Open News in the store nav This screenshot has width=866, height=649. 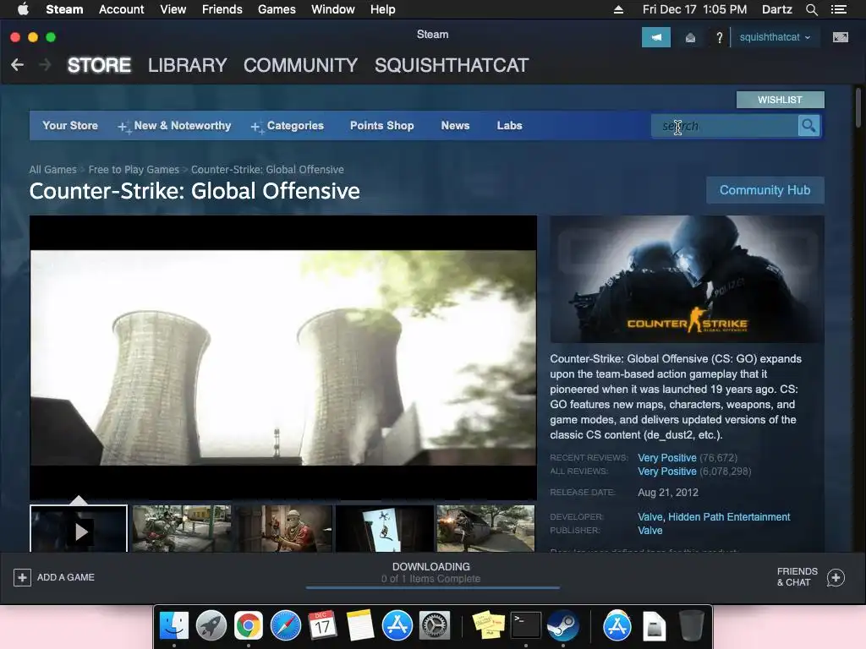click(455, 126)
